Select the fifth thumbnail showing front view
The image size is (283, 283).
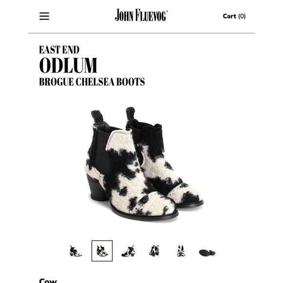point(181,251)
